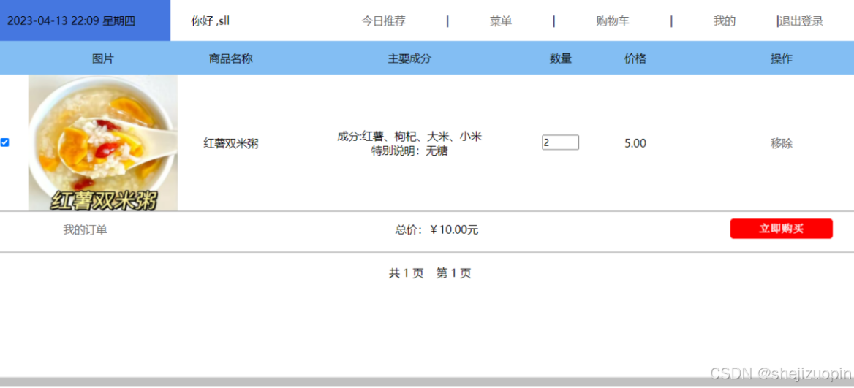This screenshot has height=388, width=854.
Task: Click the 图片 column header
Action: tap(103, 58)
